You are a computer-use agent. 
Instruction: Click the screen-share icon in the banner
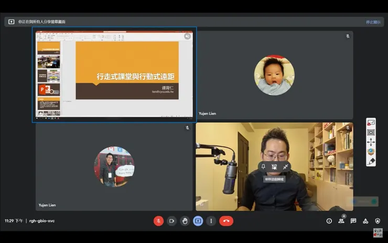(12, 22)
